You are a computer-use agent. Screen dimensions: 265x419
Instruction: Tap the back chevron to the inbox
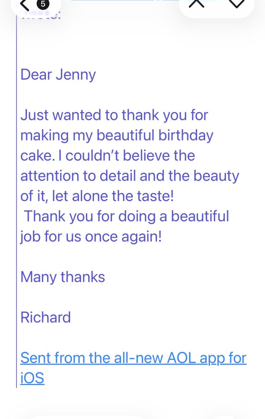pyautogui.click(x=24, y=5)
